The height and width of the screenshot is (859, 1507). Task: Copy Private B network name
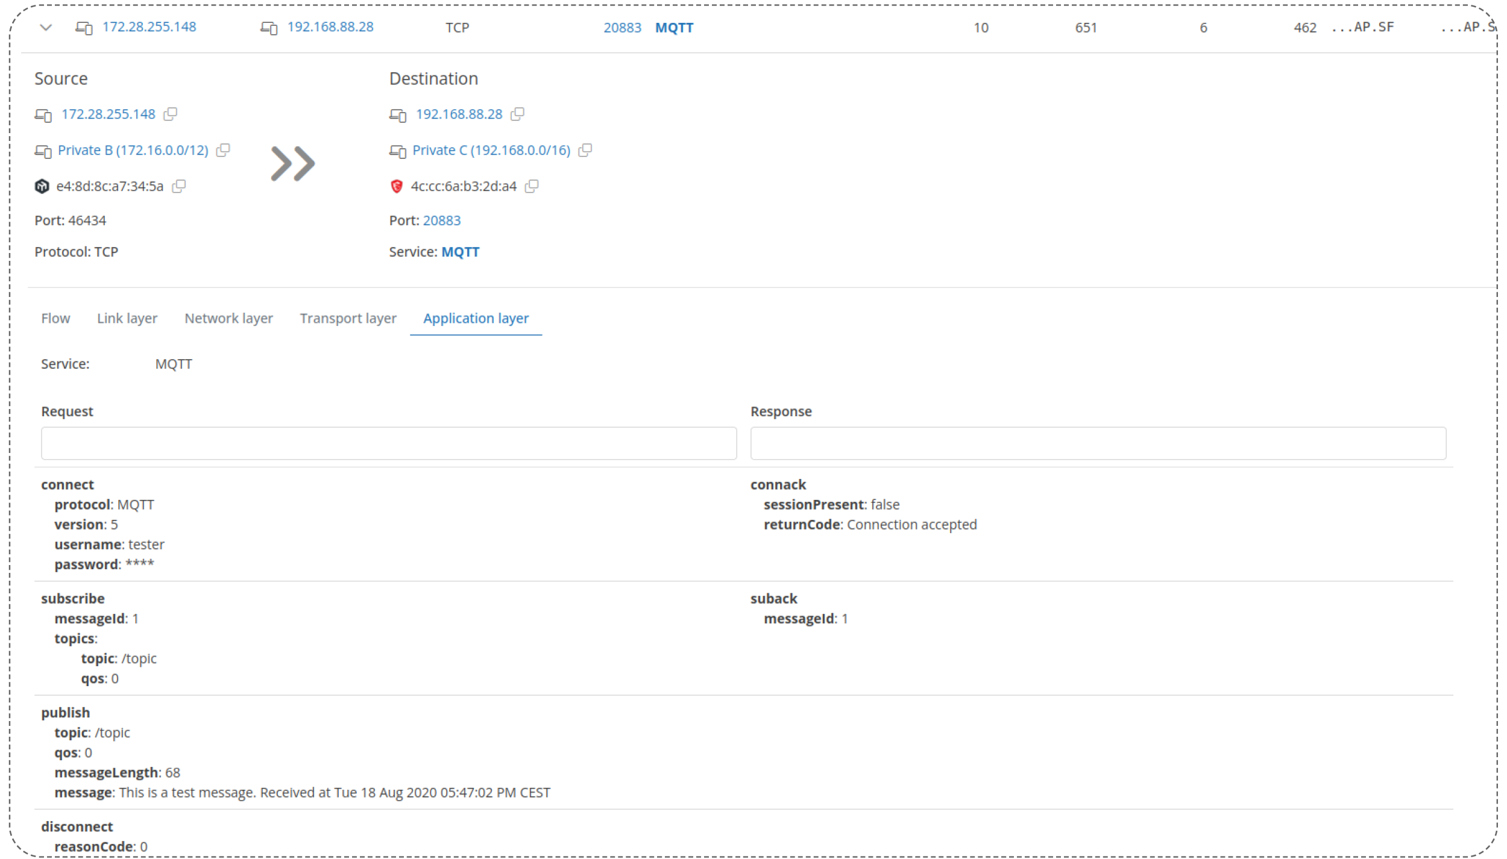coord(223,149)
